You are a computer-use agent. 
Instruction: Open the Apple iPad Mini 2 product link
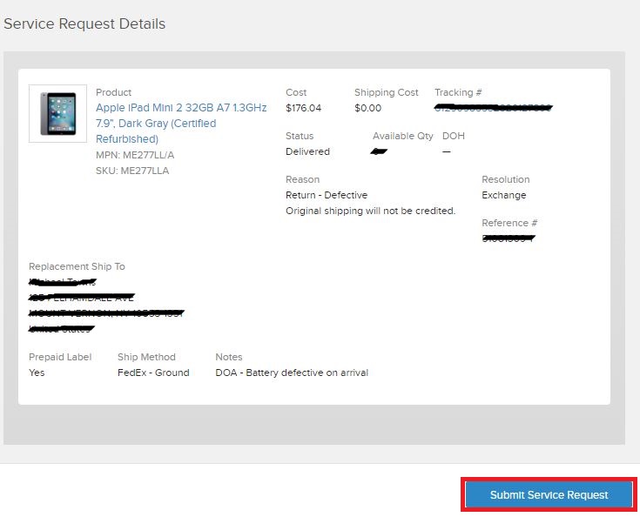[181, 124]
